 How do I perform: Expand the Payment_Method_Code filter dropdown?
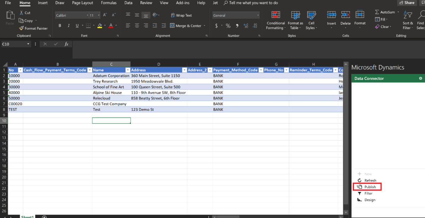tap(261, 70)
